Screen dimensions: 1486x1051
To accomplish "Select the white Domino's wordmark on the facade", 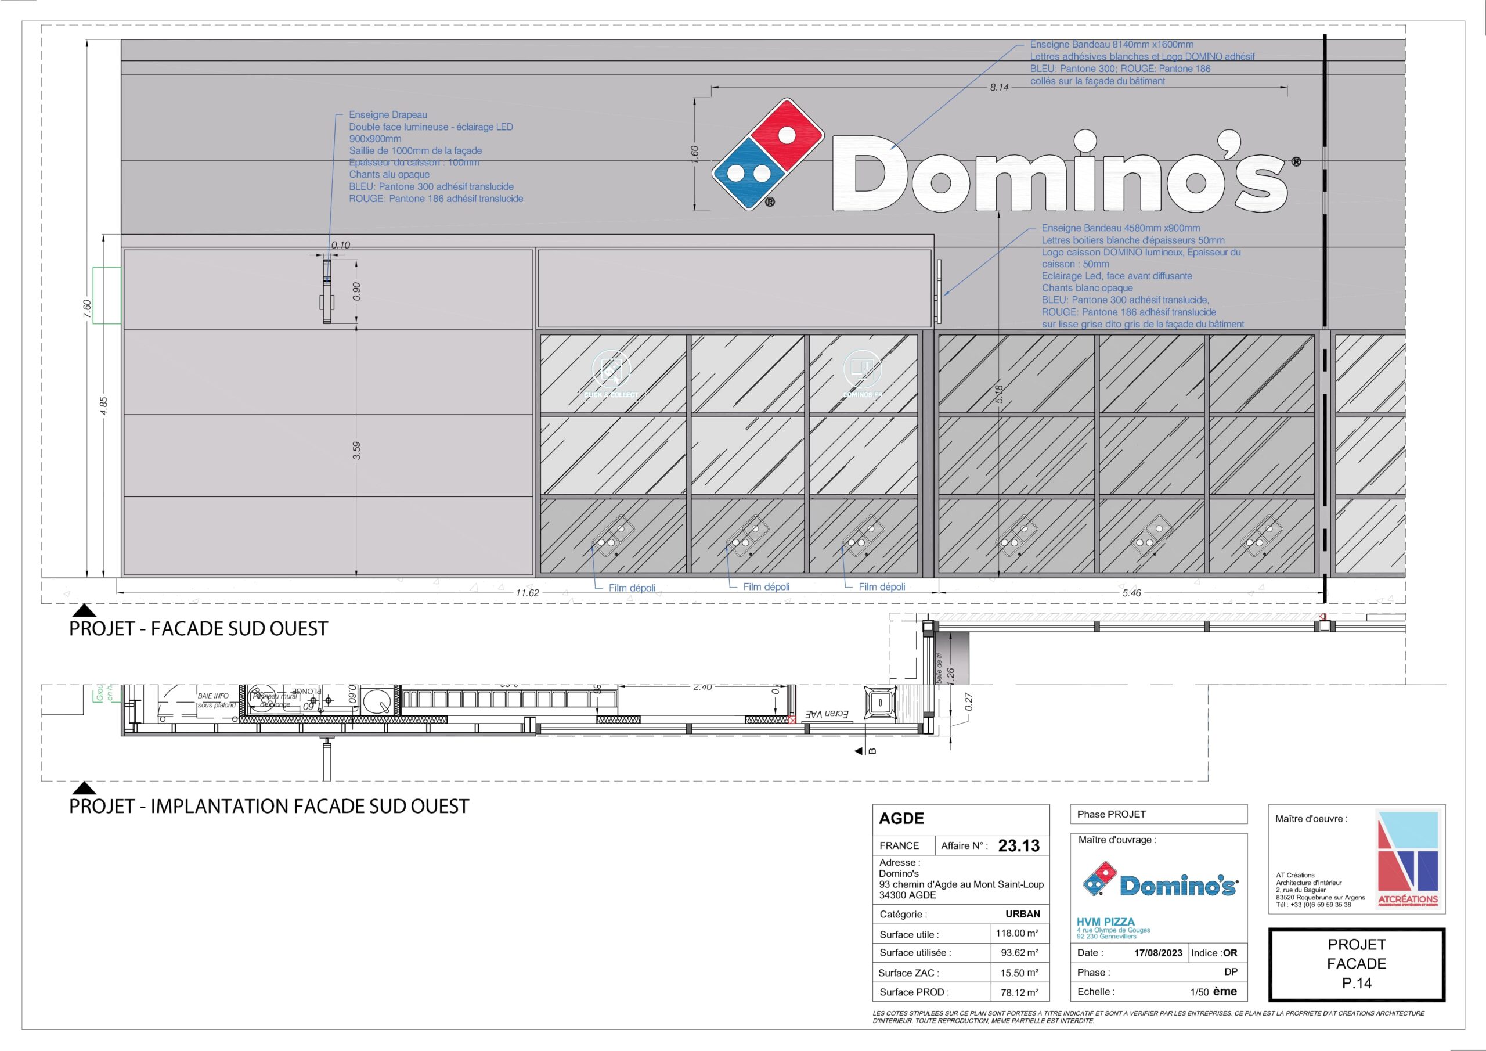I will point(1059,172).
